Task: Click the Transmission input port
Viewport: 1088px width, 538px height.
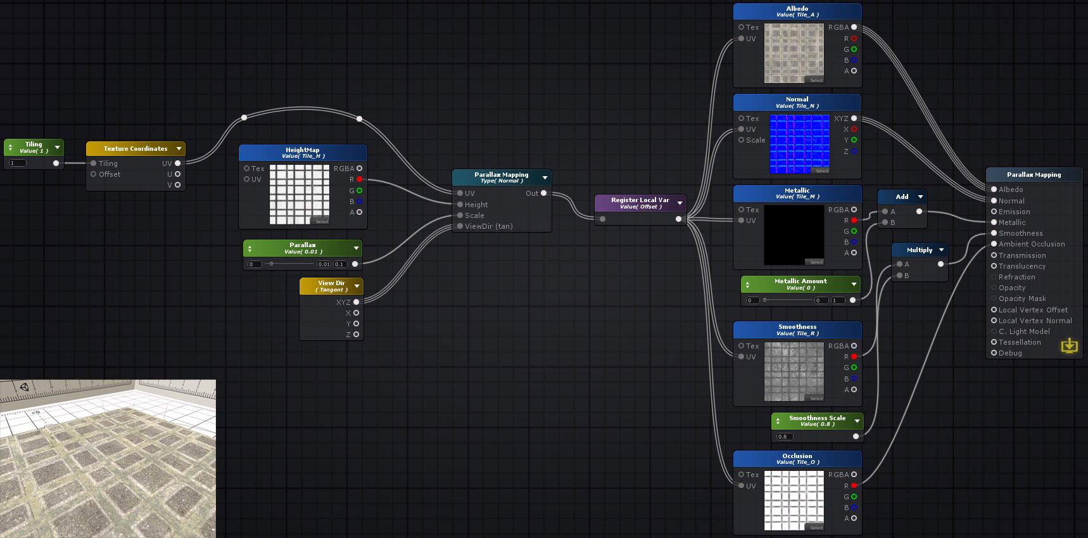Action: tap(994, 255)
